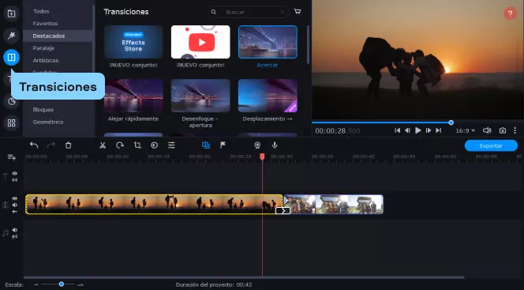Viewport: 524px width, 290px height.
Task: Click the Exportar button
Action: point(491,145)
